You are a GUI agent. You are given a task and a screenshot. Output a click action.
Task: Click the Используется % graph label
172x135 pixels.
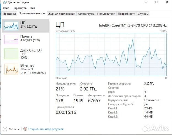click(65, 31)
